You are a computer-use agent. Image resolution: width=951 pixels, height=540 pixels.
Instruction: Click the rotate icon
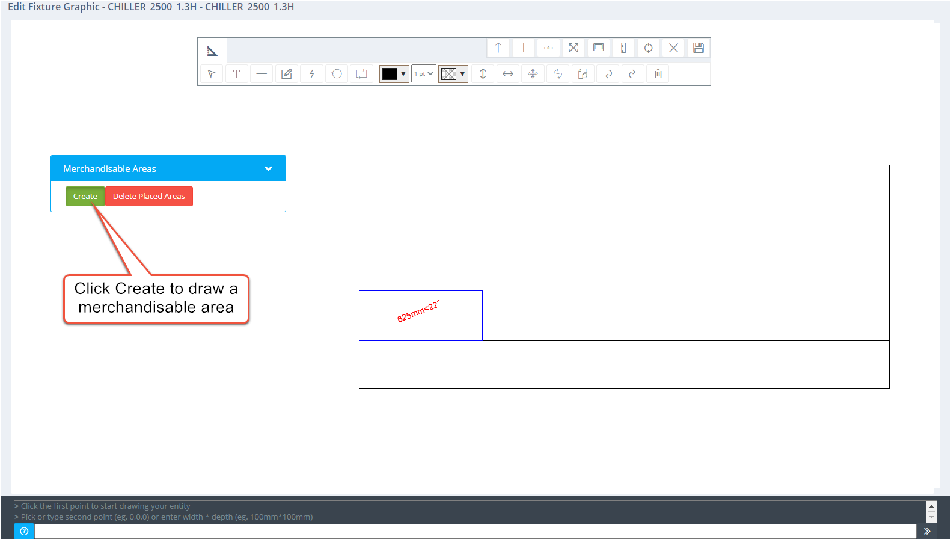558,74
